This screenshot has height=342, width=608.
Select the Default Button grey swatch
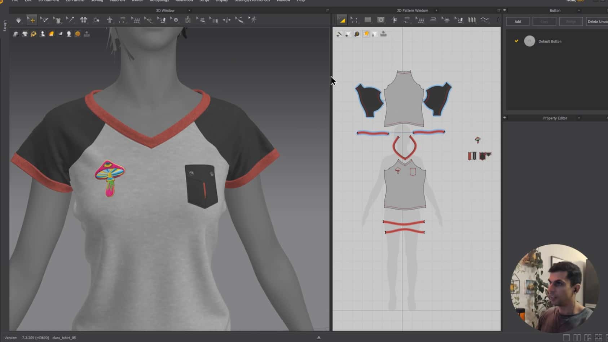tap(529, 41)
